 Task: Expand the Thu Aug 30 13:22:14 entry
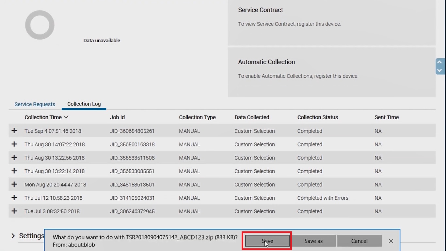pos(14,171)
